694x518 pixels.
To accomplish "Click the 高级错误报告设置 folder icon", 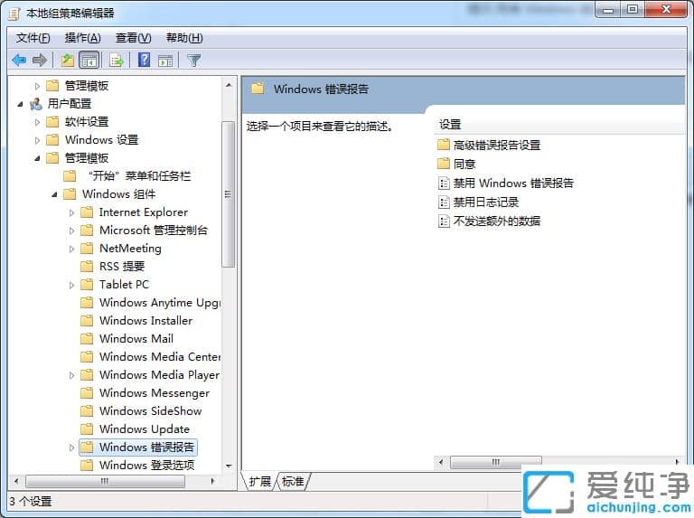I will [x=444, y=145].
